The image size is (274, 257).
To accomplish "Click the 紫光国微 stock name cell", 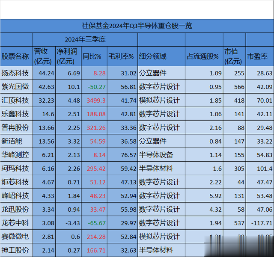I will click(15, 87).
